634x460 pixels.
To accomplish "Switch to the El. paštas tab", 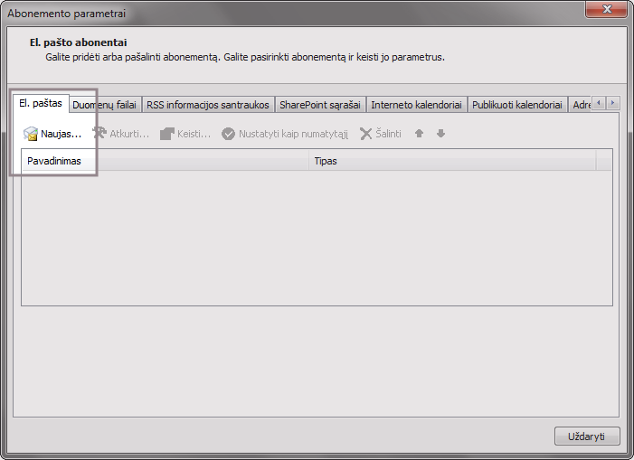I will click(41, 104).
